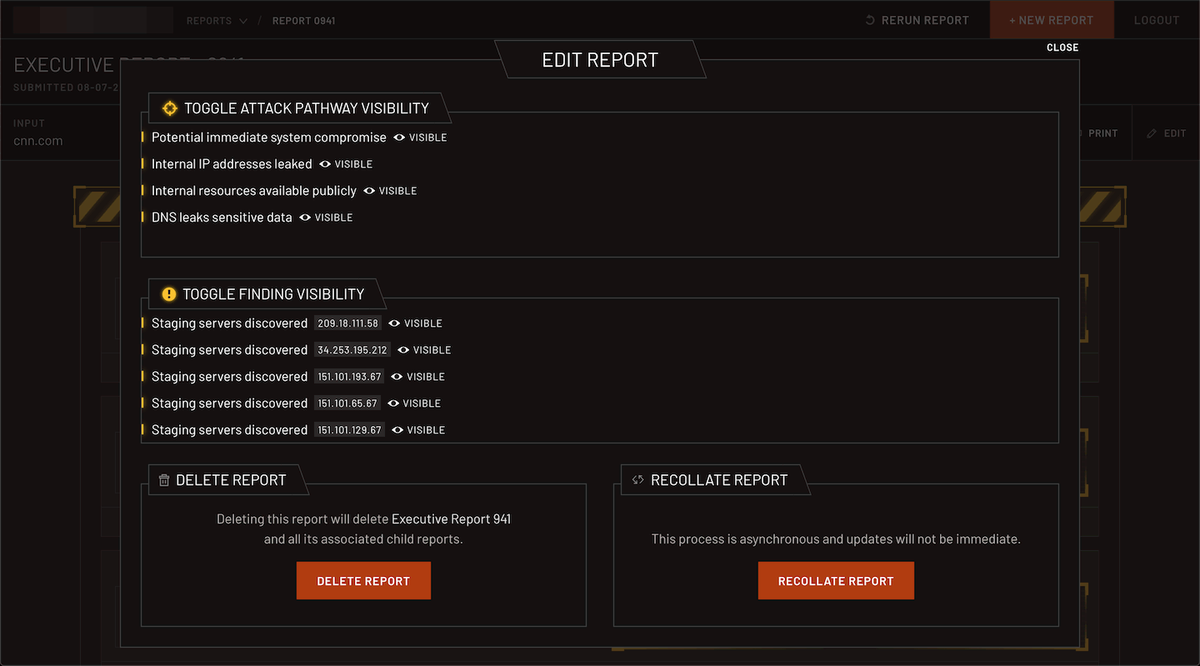Click the eye icon for Internal IP addresses leaked
Viewport: 1200px width, 666px height.
(x=325, y=164)
